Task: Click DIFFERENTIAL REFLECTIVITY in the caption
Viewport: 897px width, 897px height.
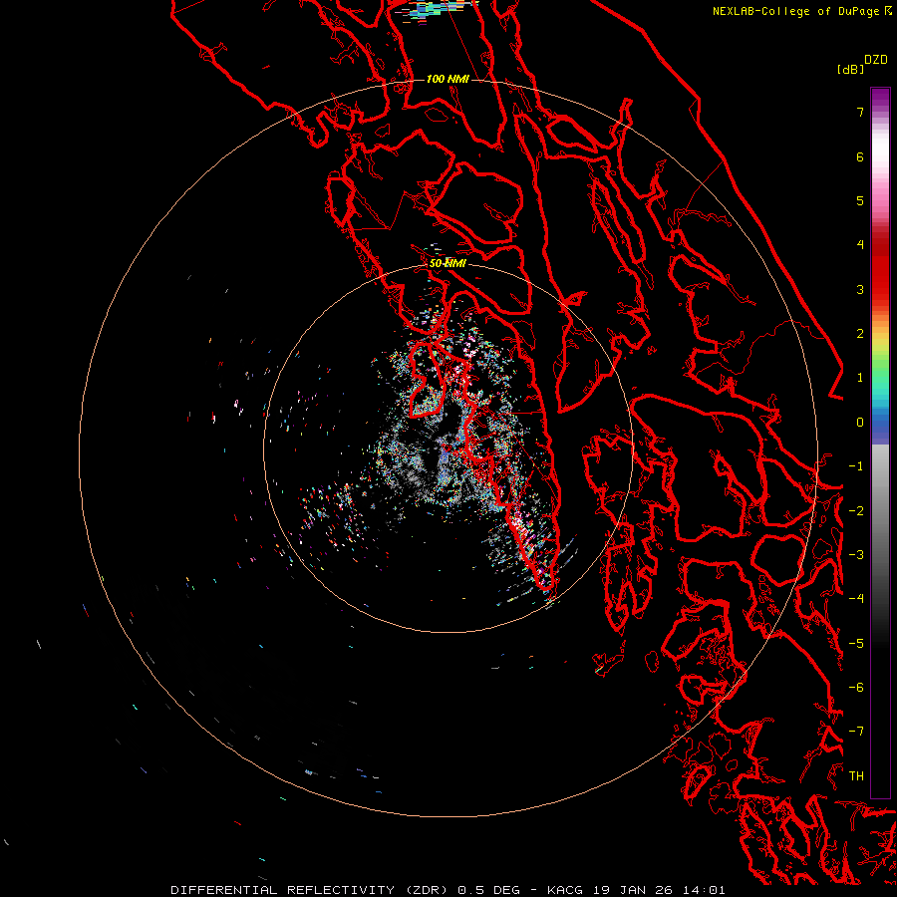Action: (282, 890)
